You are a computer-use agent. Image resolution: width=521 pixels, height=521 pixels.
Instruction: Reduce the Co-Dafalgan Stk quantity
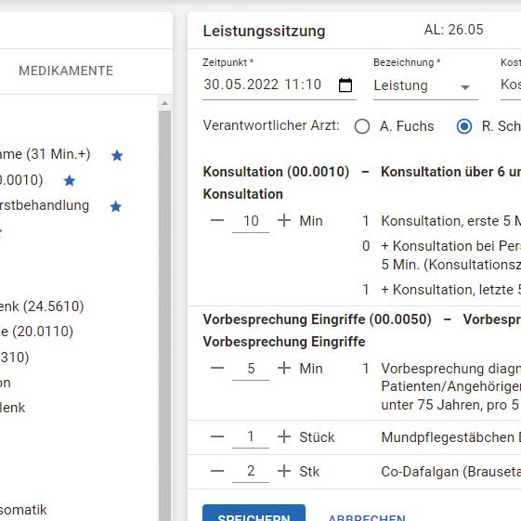click(217, 471)
